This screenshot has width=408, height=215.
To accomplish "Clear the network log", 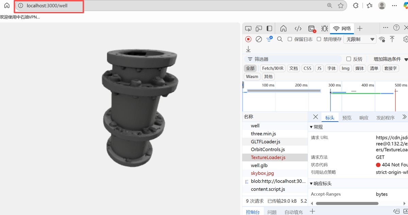I will pyautogui.click(x=259, y=39).
